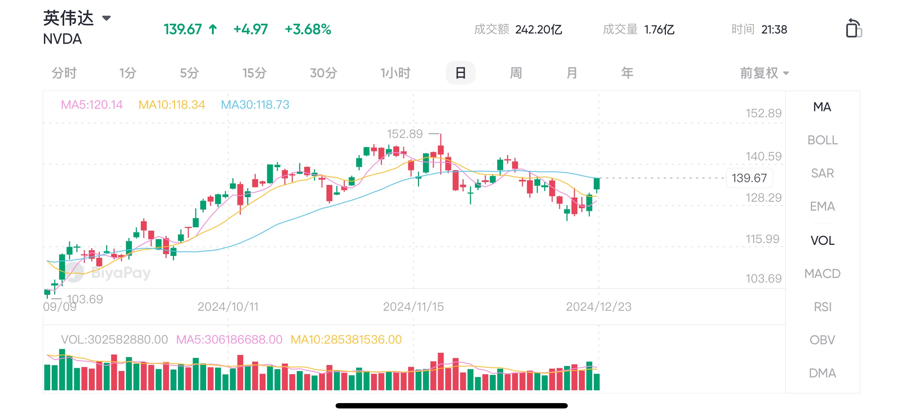Enable the BOLL indicator overlay
The height and width of the screenshot is (417, 903).
coord(822,140)
